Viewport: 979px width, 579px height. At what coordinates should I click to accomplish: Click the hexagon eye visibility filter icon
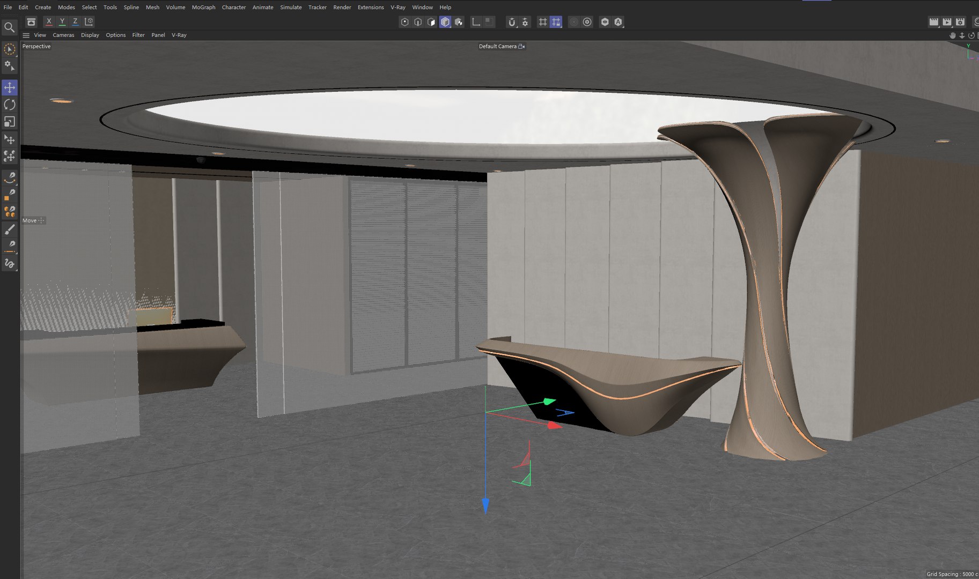[x=605, y=22]
